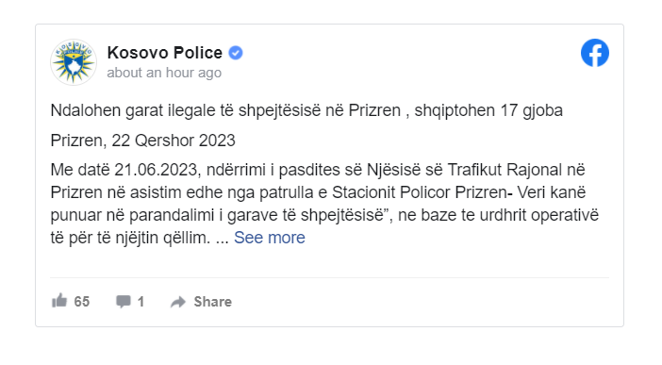Click the ellipsis before See more
This screenshot has height=365, width=662.
tap(222, 241)
